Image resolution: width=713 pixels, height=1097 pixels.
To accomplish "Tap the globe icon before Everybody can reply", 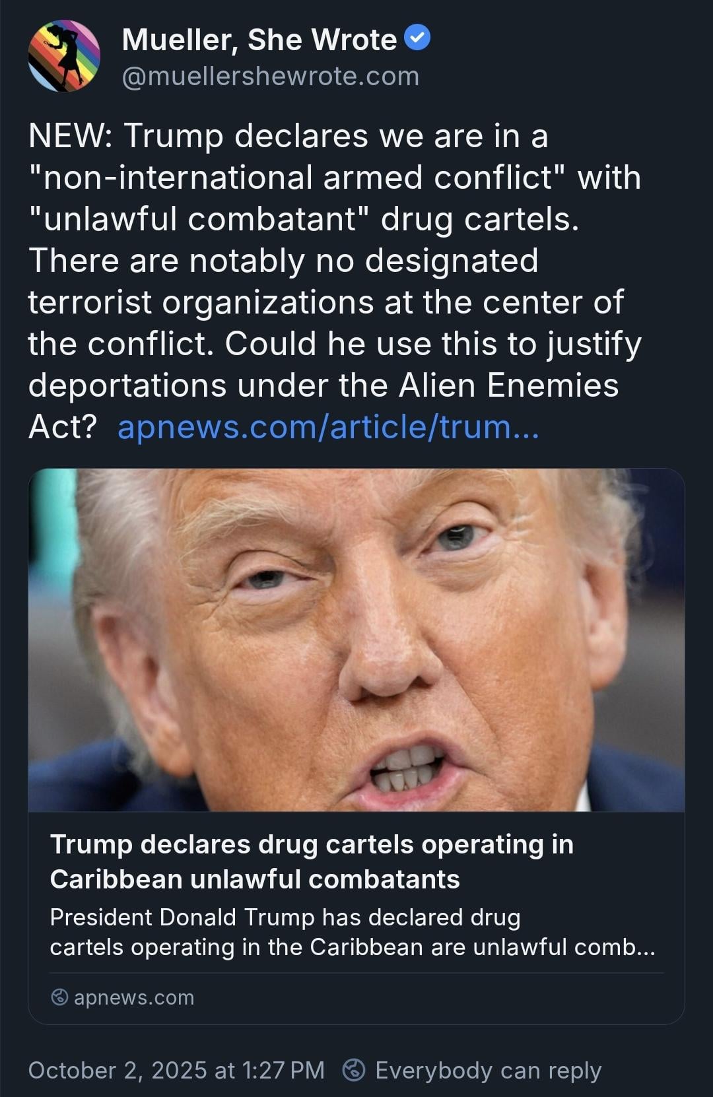I will [355, 1070].
